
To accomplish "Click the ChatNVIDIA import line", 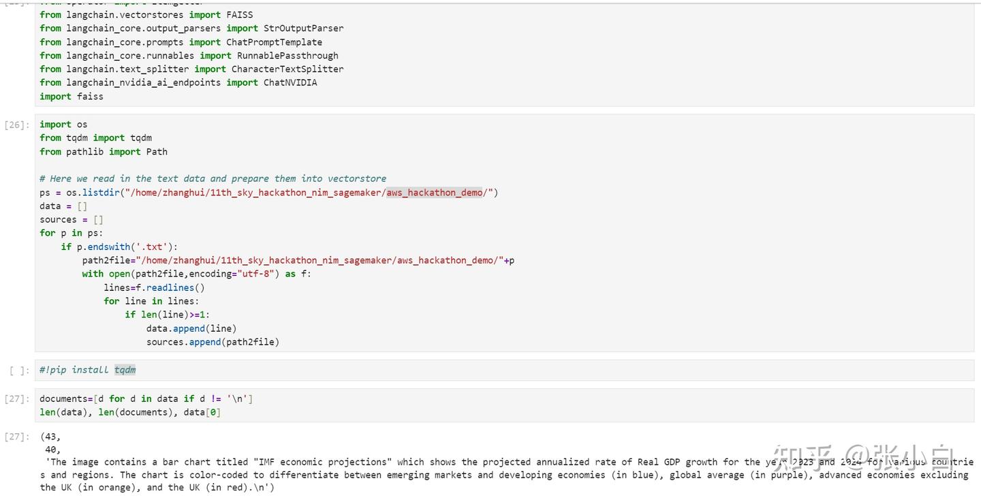I will (178, 83).
